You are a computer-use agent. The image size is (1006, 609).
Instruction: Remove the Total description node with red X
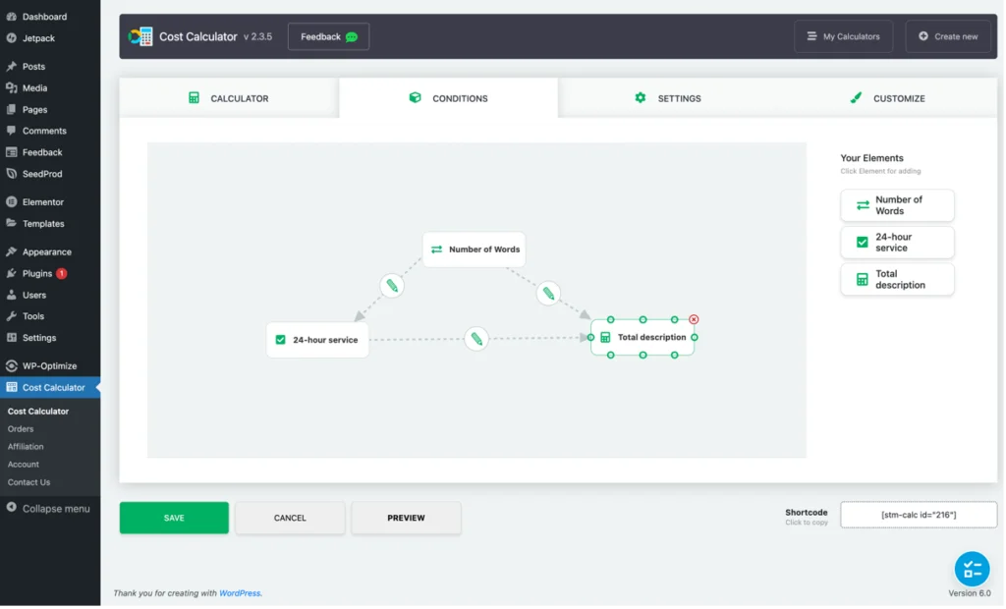tap(695, 319)
